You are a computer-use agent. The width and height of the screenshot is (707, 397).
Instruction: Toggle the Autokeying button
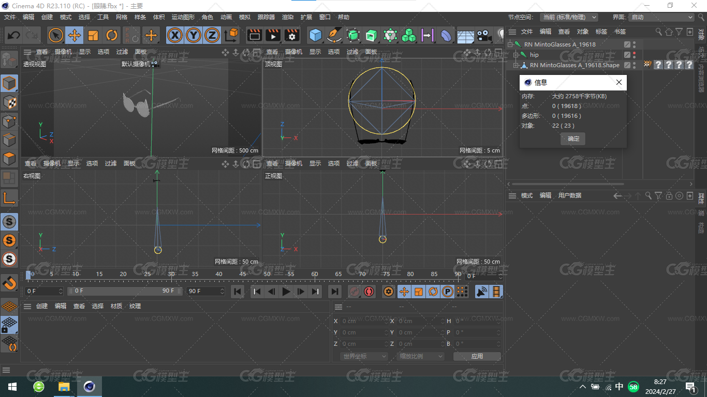[x=369, y=292]
